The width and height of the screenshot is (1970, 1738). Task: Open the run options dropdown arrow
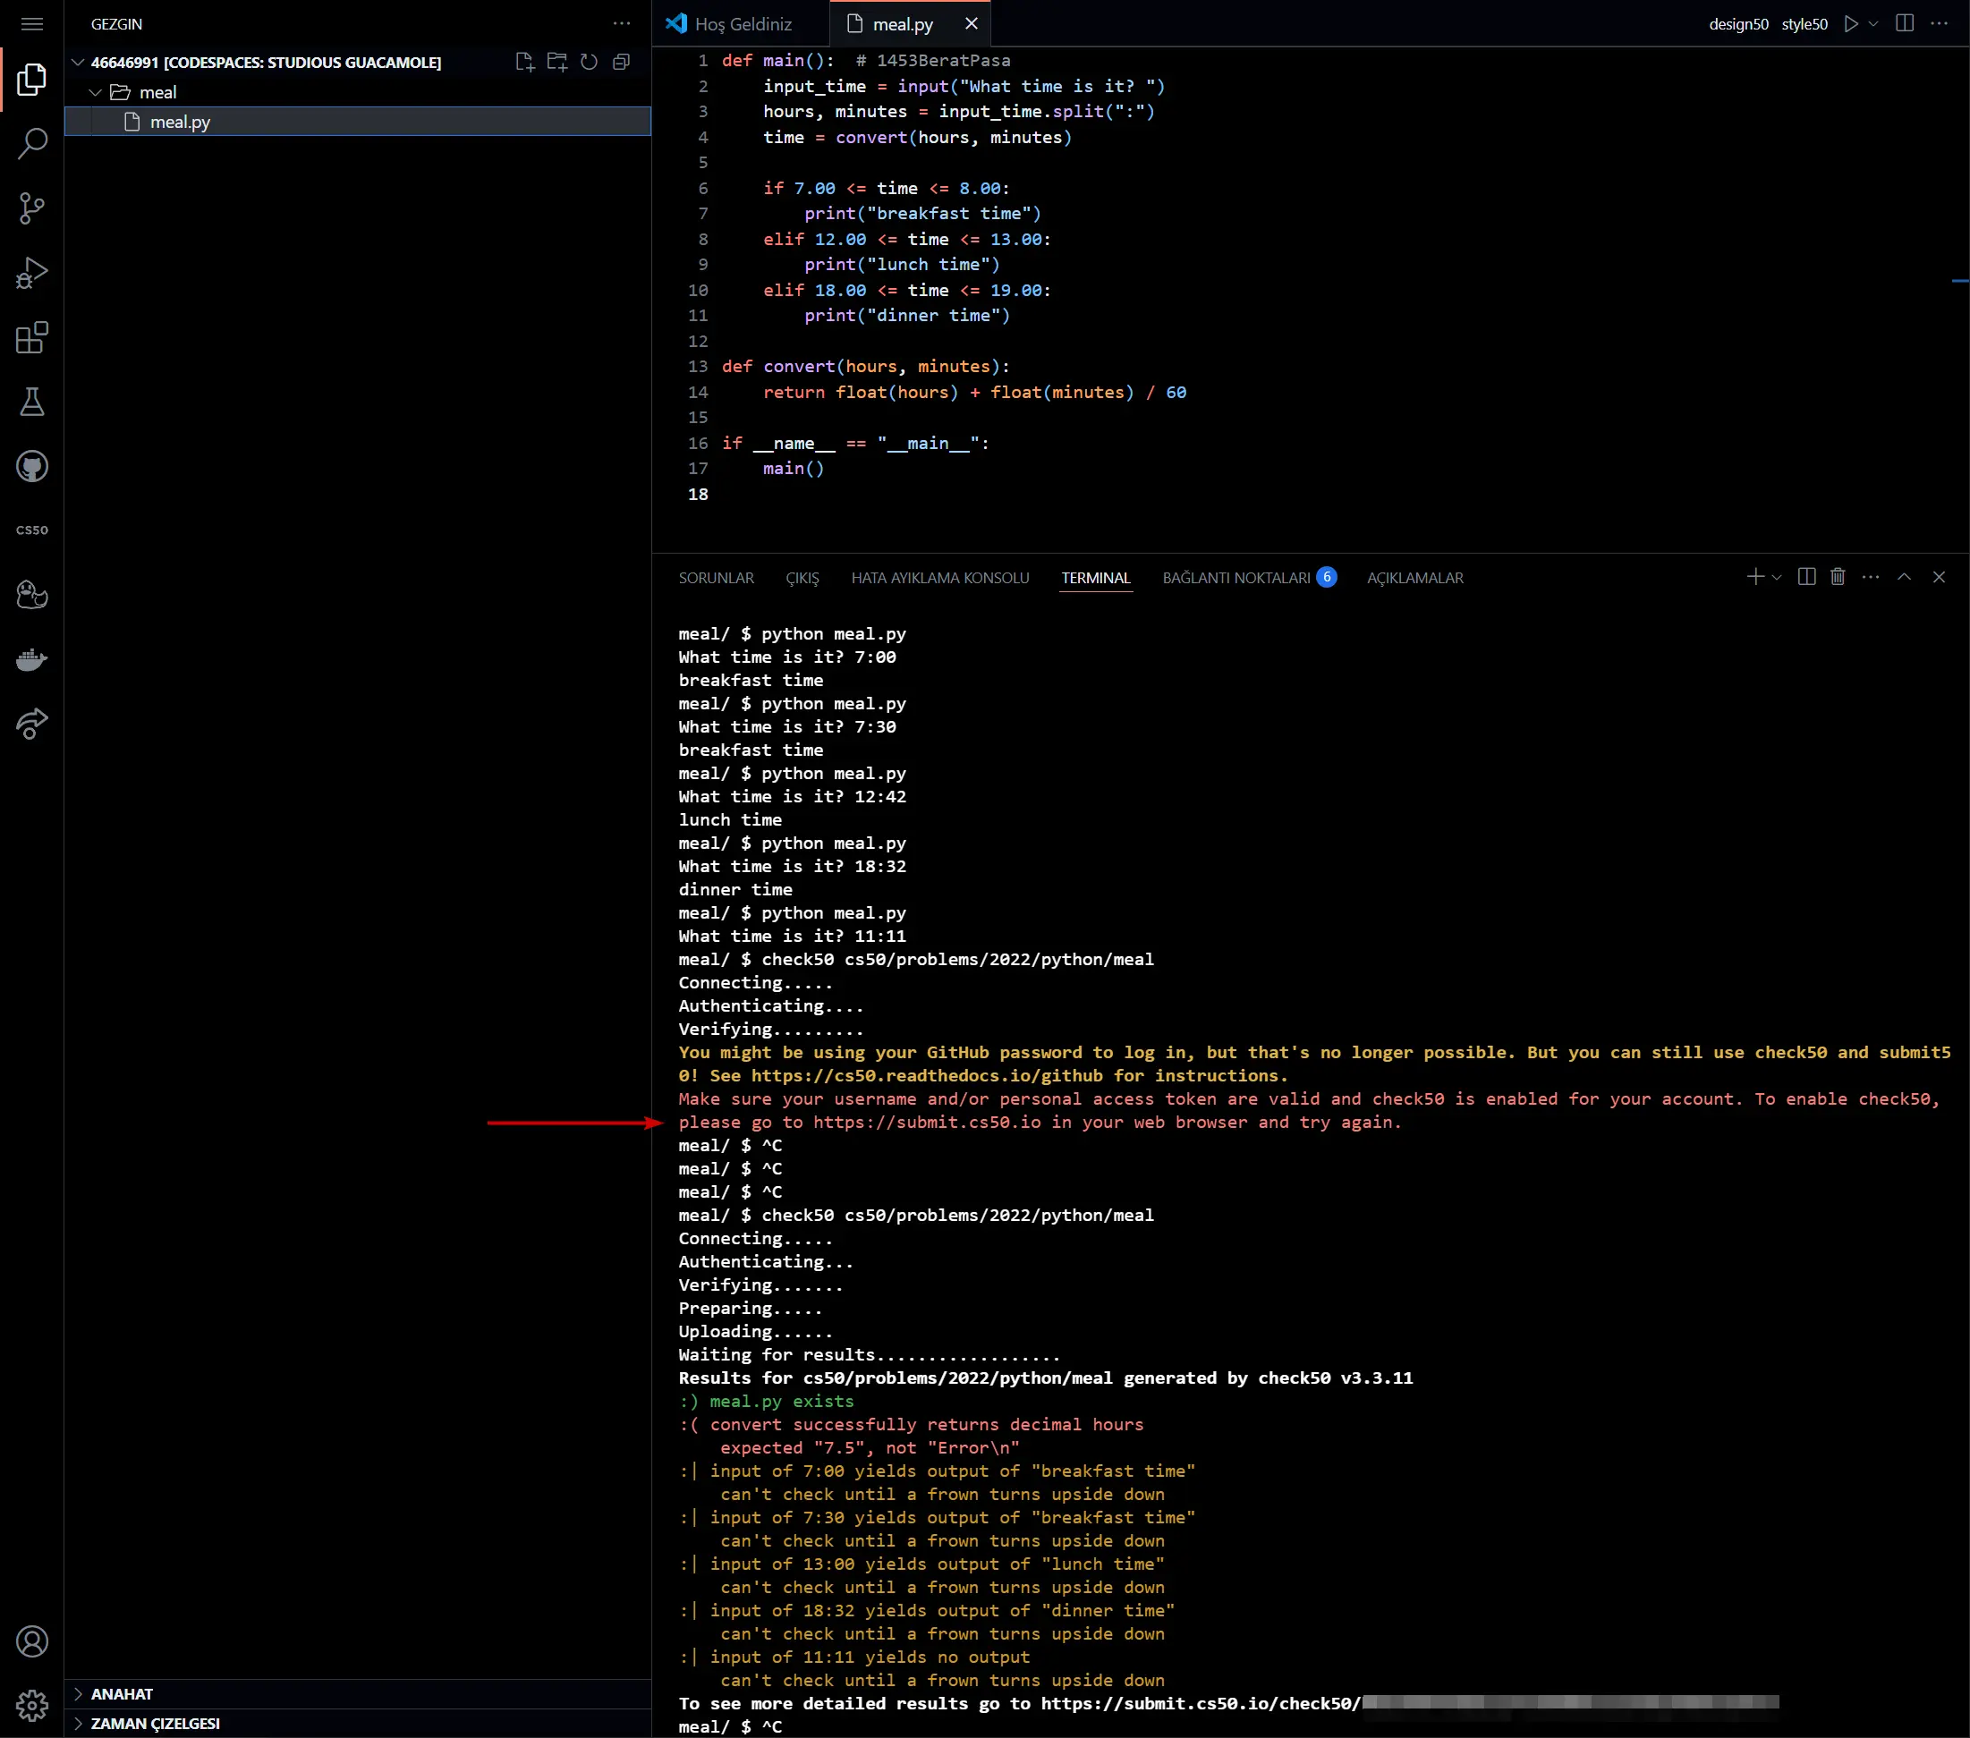[x=1872, y=24]
